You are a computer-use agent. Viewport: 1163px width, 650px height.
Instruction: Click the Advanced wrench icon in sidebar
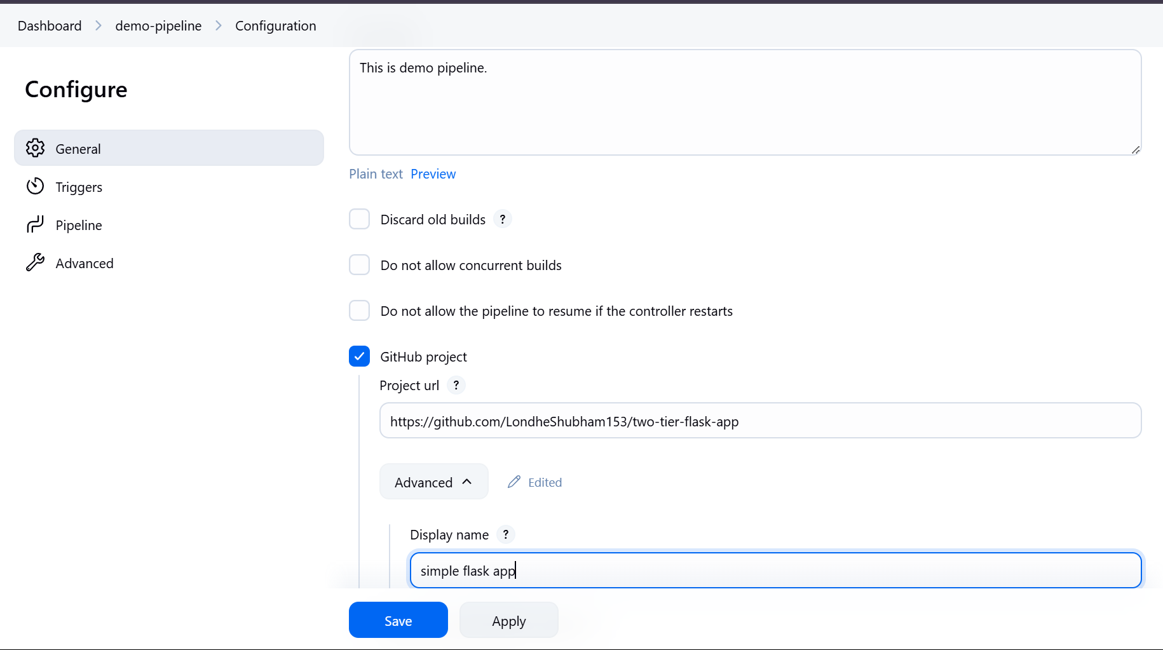coord(36,262)
